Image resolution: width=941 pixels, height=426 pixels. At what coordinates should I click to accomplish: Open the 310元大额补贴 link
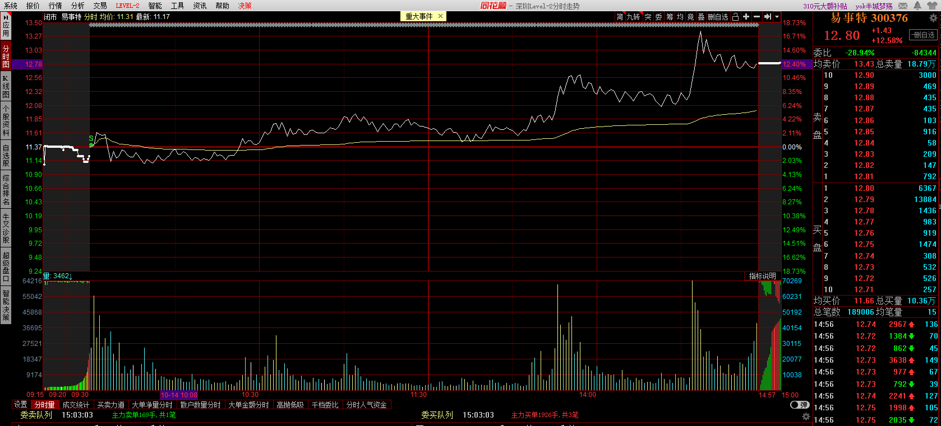pyautogui.click(x=825, y=6)
